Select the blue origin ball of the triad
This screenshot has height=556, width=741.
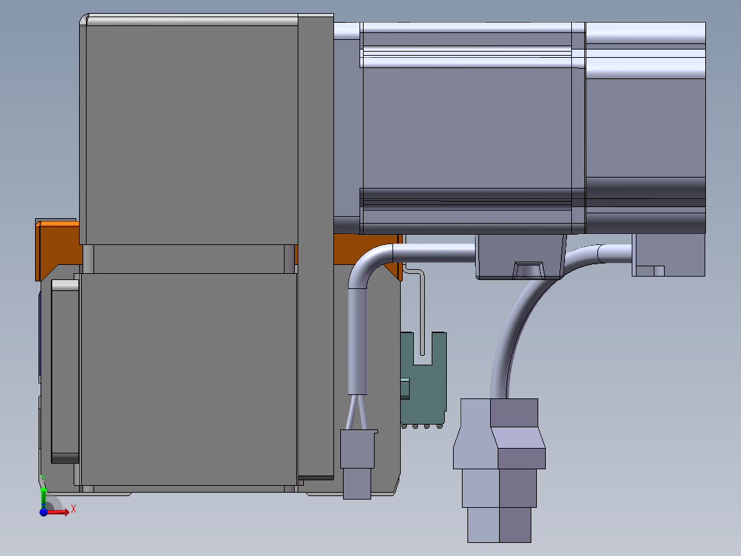43,512
